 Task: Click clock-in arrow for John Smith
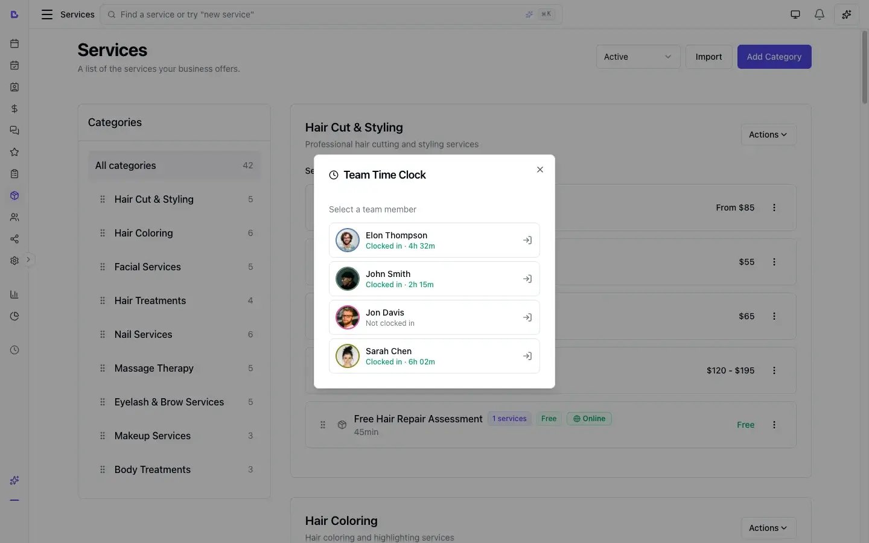tap(527, 279)
